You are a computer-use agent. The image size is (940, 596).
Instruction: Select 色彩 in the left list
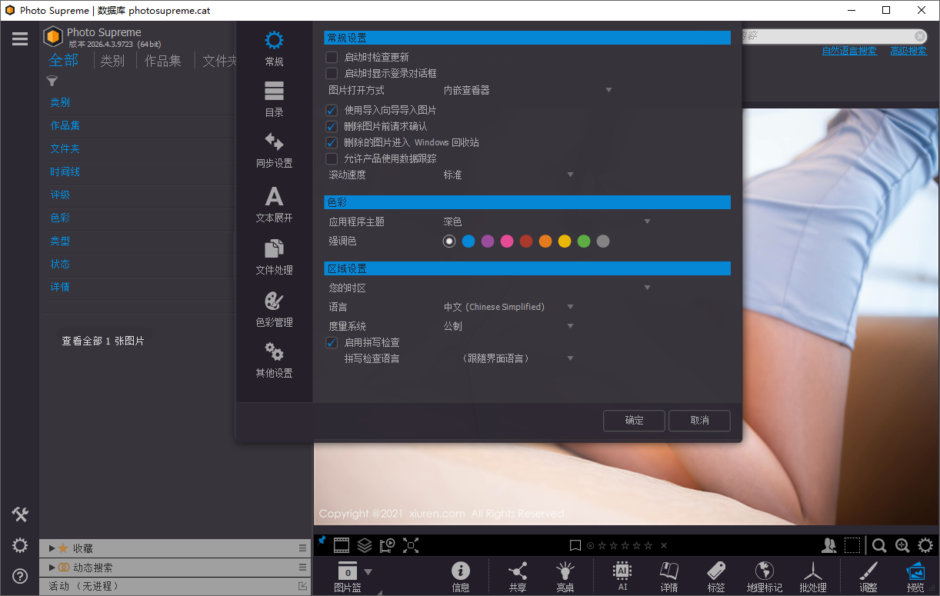coord(60,218)
